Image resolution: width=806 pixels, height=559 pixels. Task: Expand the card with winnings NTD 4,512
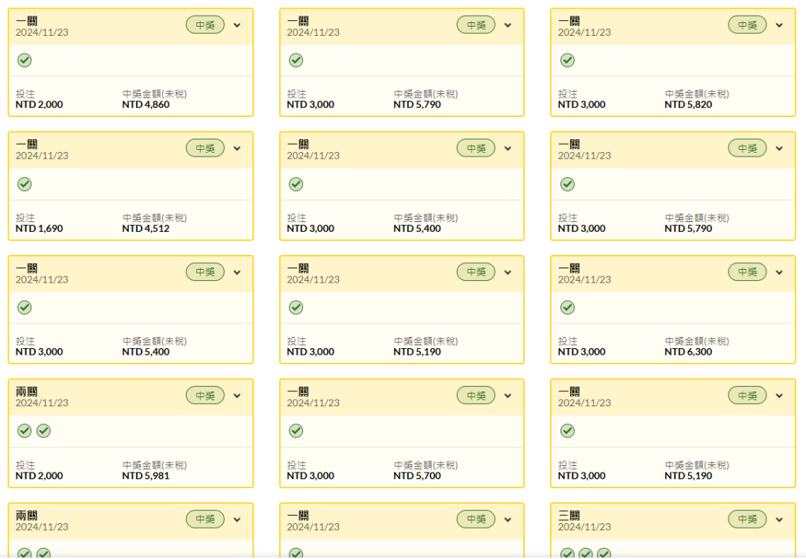(x=237, y=148)
